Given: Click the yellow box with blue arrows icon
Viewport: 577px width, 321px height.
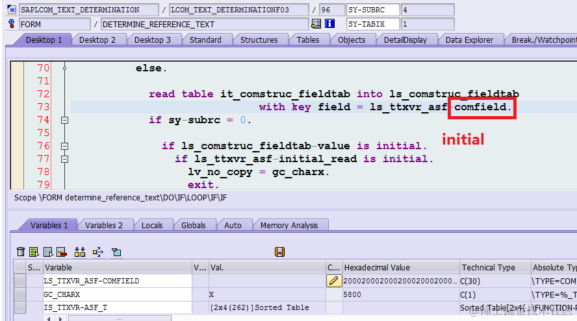Looking at the screenshot, I should coord(98,252).
